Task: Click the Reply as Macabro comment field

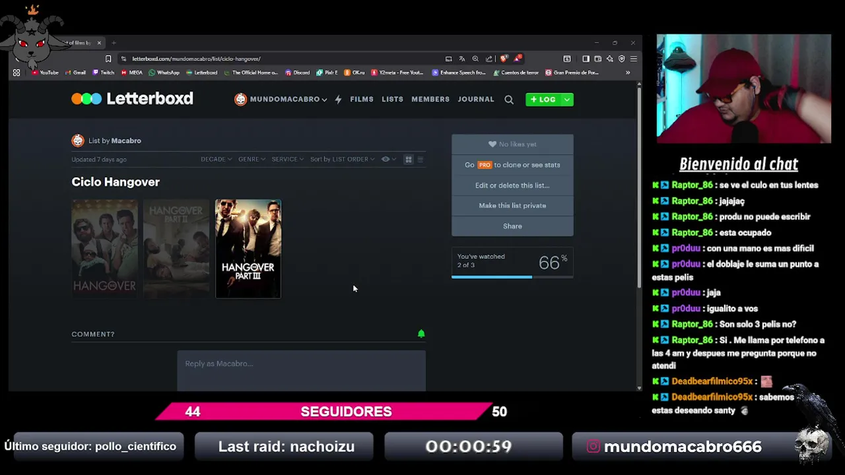Action: [301, 370]
